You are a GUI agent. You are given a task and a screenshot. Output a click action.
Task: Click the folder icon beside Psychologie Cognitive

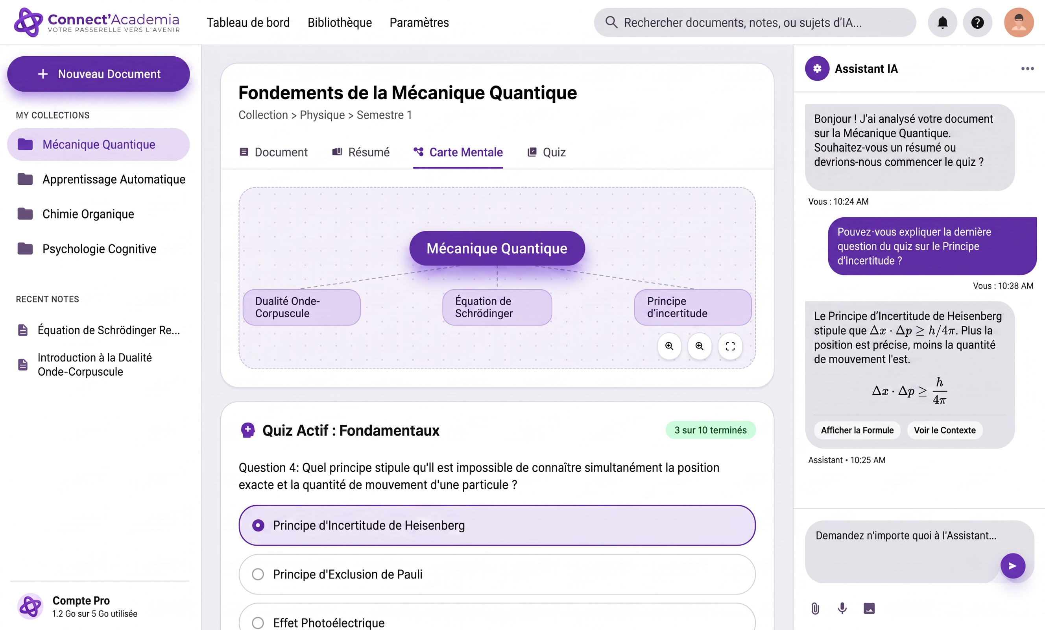tap(25, 249)
